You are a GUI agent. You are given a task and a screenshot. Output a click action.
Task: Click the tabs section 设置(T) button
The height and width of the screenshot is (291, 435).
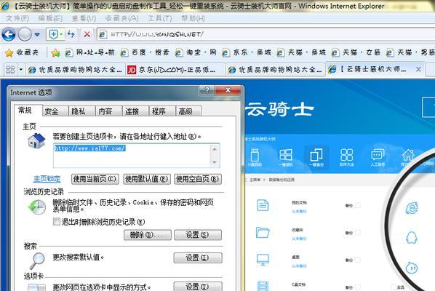point(198,287)
